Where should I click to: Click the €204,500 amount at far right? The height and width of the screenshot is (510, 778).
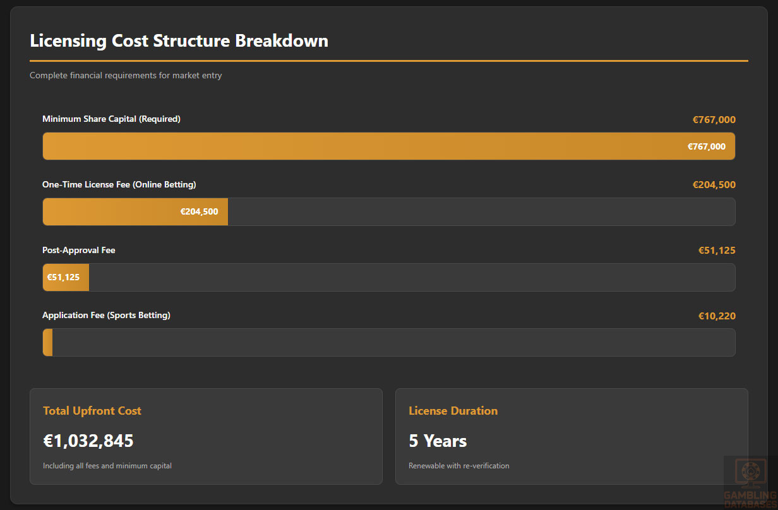point(714,185)
